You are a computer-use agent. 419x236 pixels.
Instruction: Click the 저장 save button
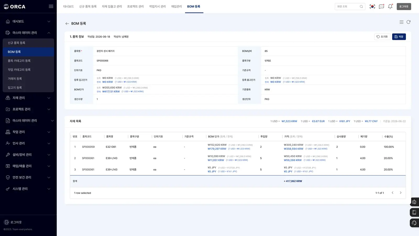[x=399, y=37]
